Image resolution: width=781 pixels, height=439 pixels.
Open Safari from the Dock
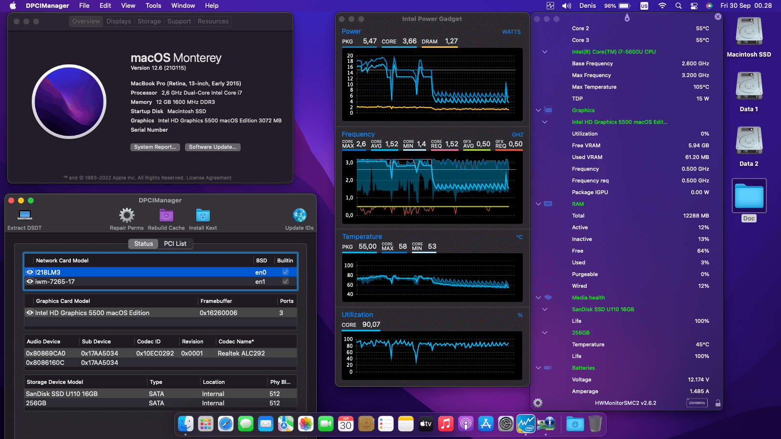click(226, 423)
